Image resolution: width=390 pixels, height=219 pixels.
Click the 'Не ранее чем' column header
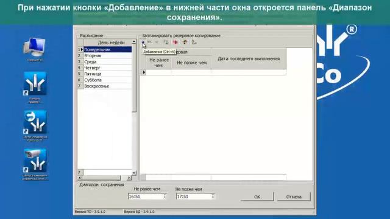click(x=158, y=63)
